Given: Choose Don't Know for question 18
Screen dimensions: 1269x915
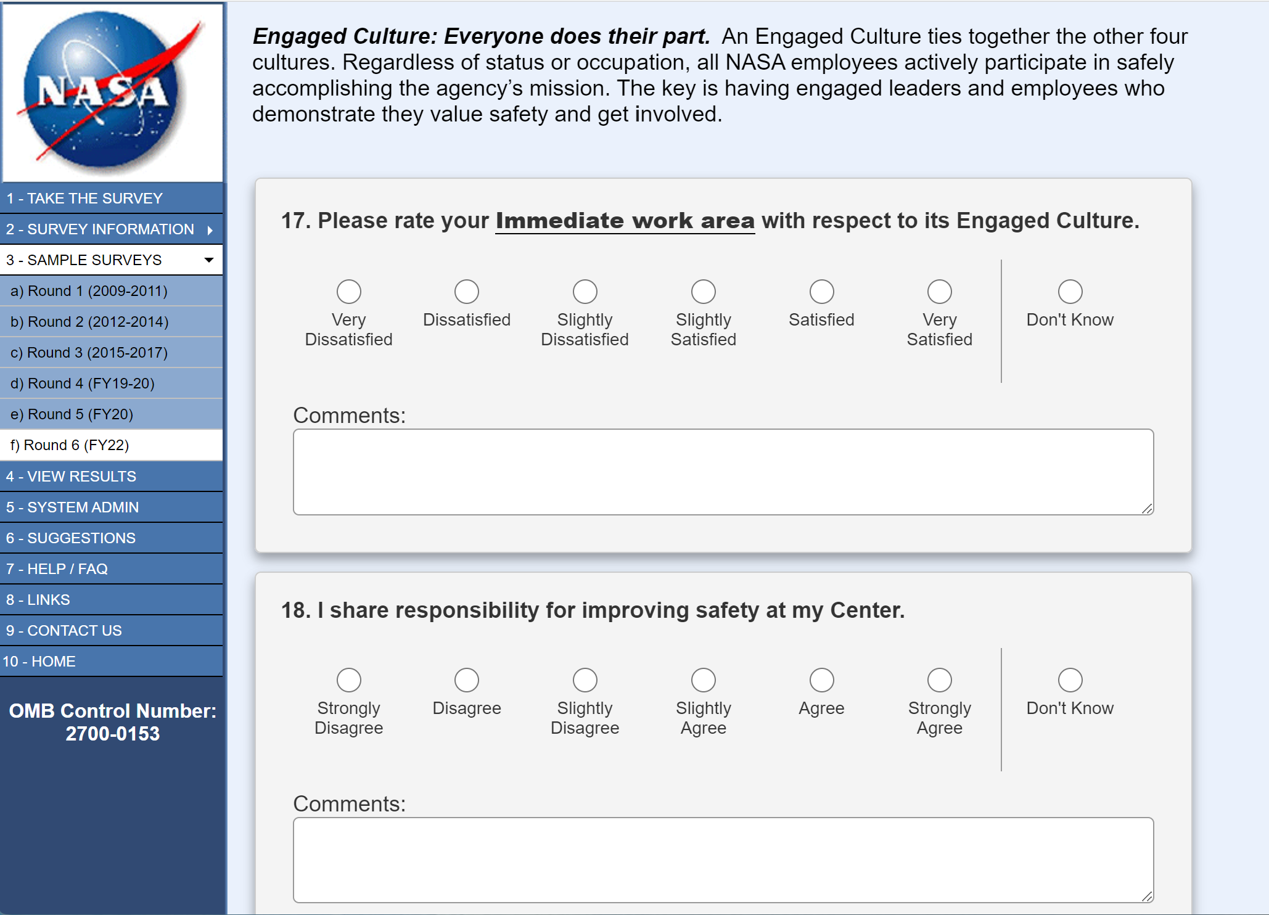Looking at the screenshot, I should tap(1070, 680).
